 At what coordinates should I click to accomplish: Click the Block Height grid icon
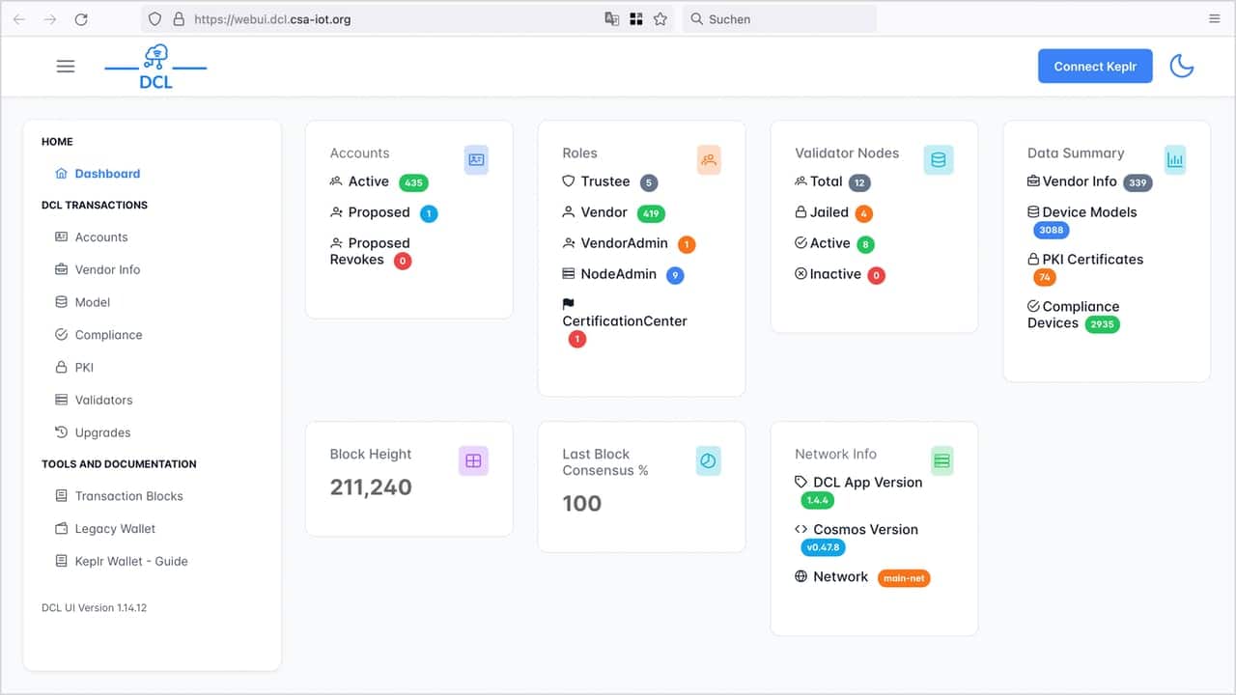[473, 461]
